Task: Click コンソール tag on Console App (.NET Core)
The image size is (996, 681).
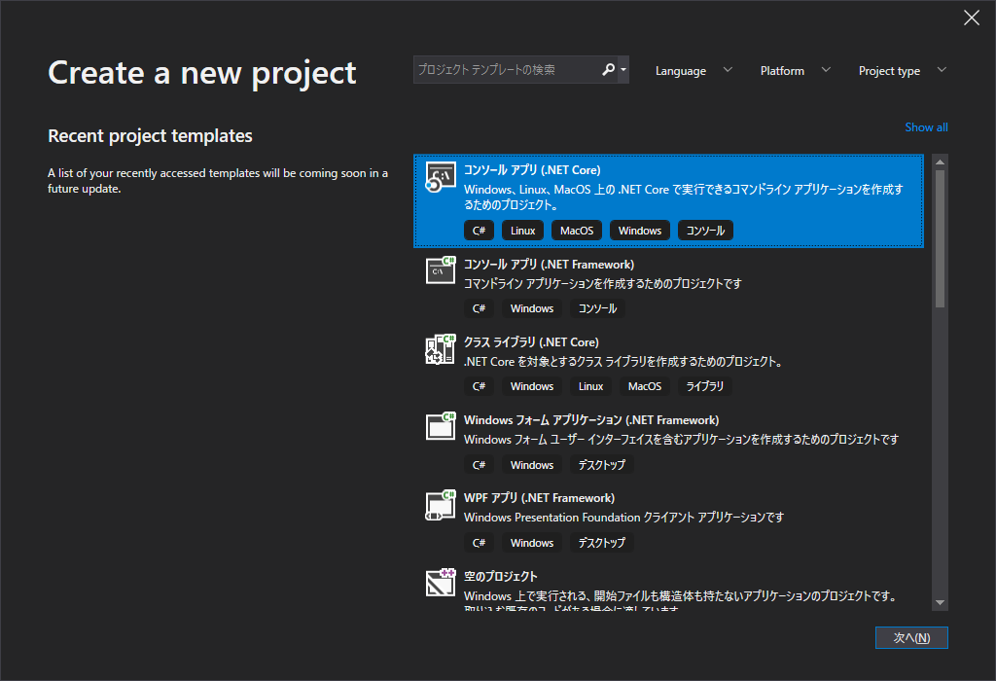Action: point(705,231)
